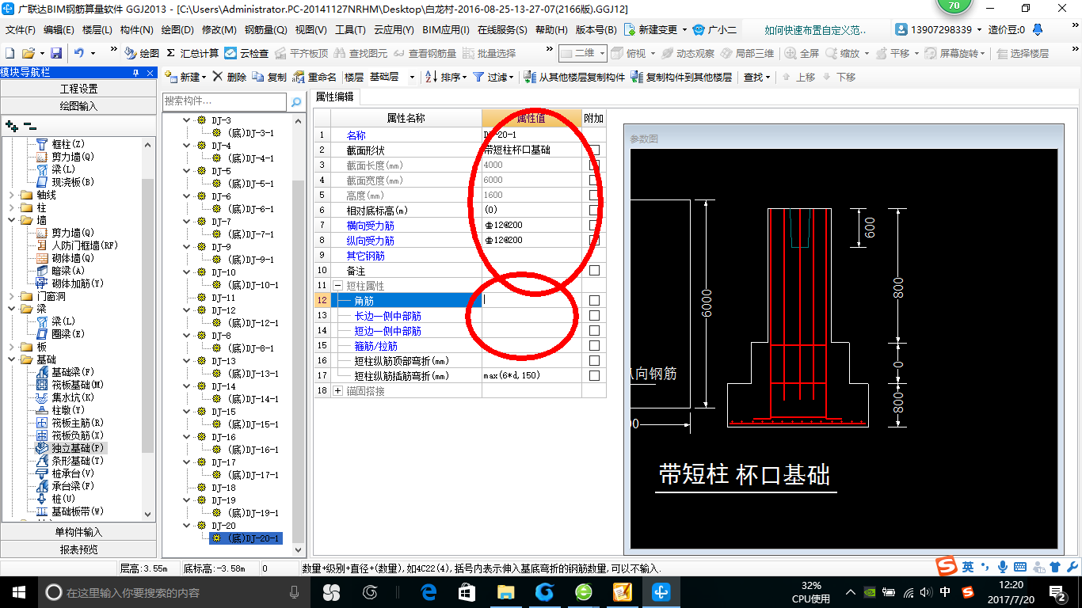1082x608 pixels.
Task: Tick 附加 checkbox for 短柱纵筋顶部弯折 row
Action: tap(594, 361)
